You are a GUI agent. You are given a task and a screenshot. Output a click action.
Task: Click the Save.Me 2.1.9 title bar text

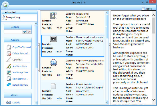point(78,2)
